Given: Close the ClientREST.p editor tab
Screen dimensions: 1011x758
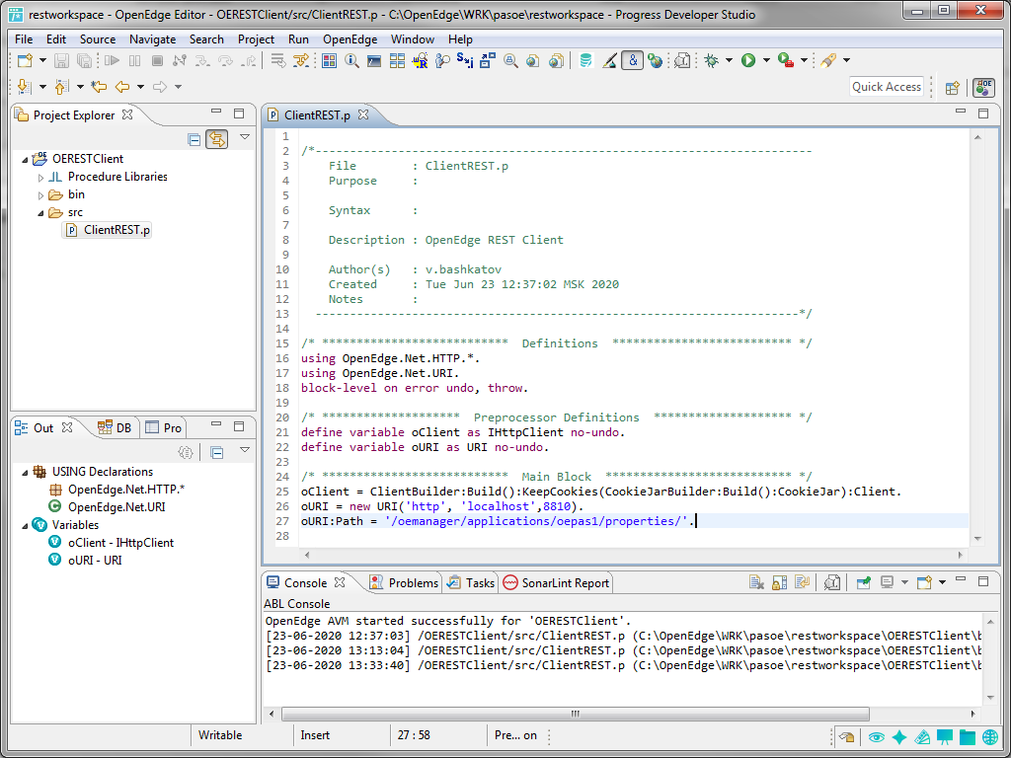Looking at the screenshot, I should pyautogui.click(x=363, y=114).
